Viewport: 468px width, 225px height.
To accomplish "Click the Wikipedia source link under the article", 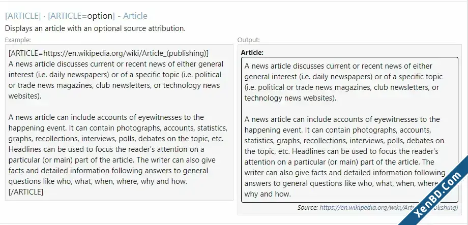I will [x=389, y=207].
